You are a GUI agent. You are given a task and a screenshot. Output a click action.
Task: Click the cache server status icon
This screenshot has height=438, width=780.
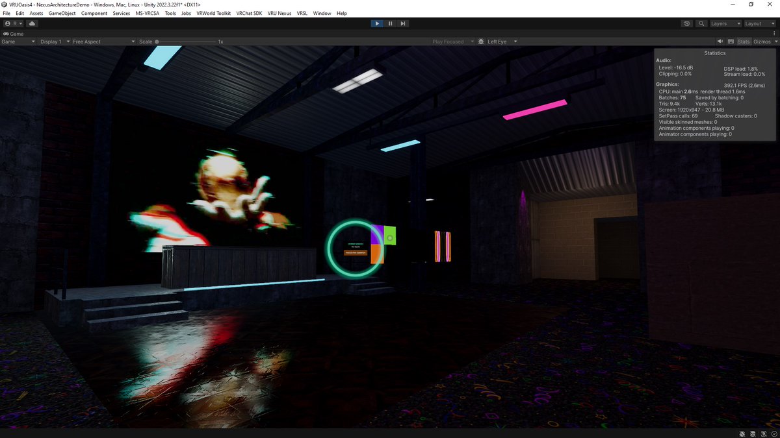[753, 433]
